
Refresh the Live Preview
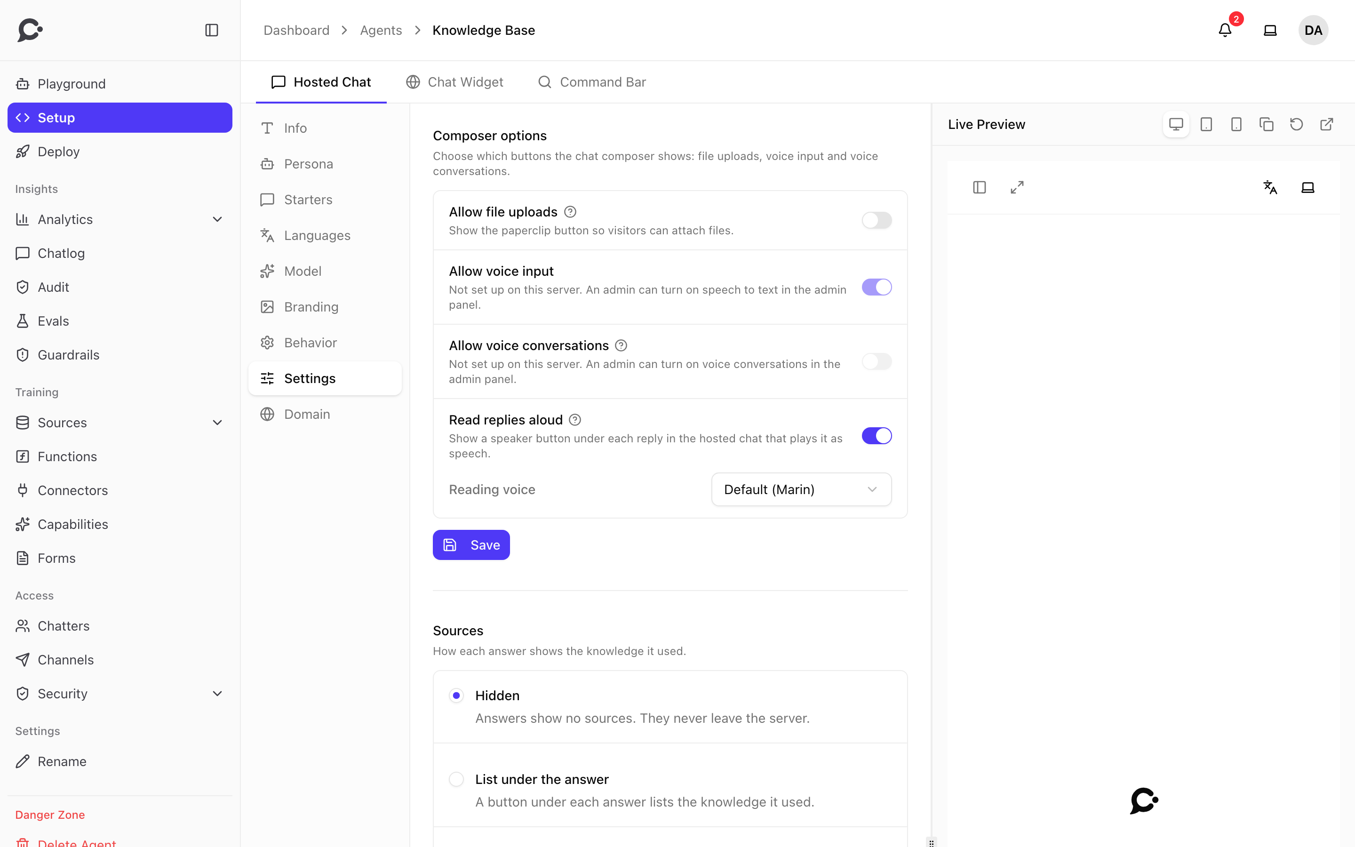tap(1296, 124)
